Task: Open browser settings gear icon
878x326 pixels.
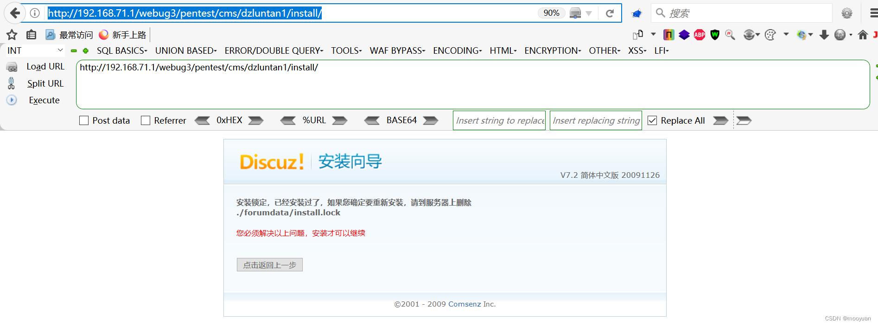Action: (847, 13)
